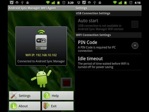Tap the signal bars icon at 3:20

[53, 2]
